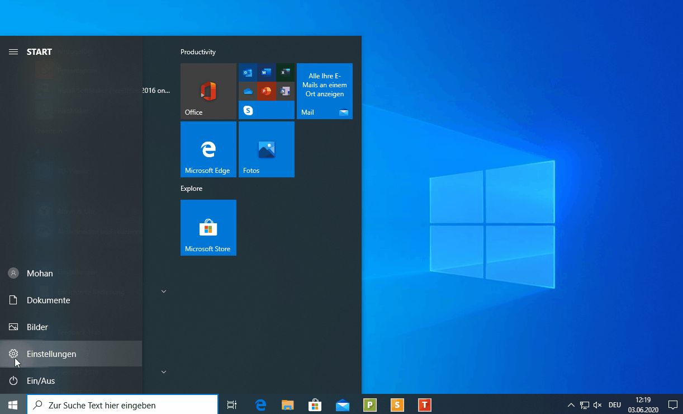
Task: Show hidden system tray icons
Action: pos(571,404)
